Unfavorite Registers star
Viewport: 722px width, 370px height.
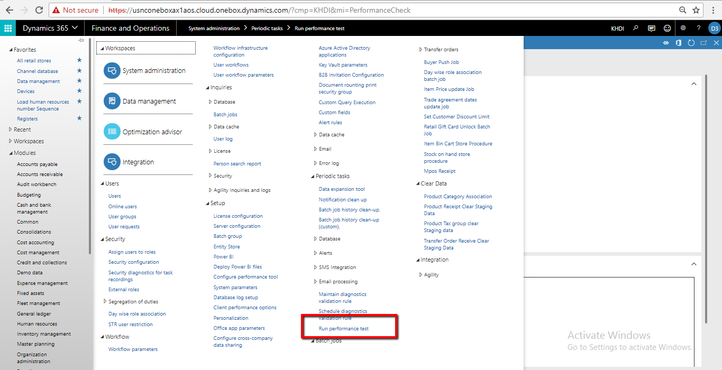(x=79, y=118)
